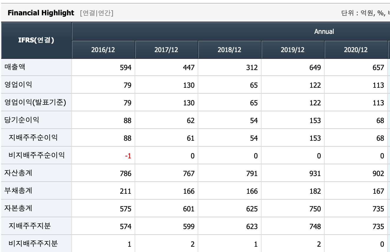Click the 영업이익(발표기준) row label

click(x=35, y=102)
